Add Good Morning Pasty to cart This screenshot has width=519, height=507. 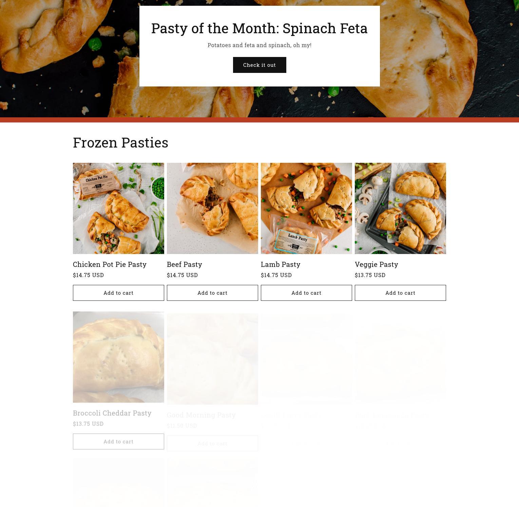tap(212, 443)
